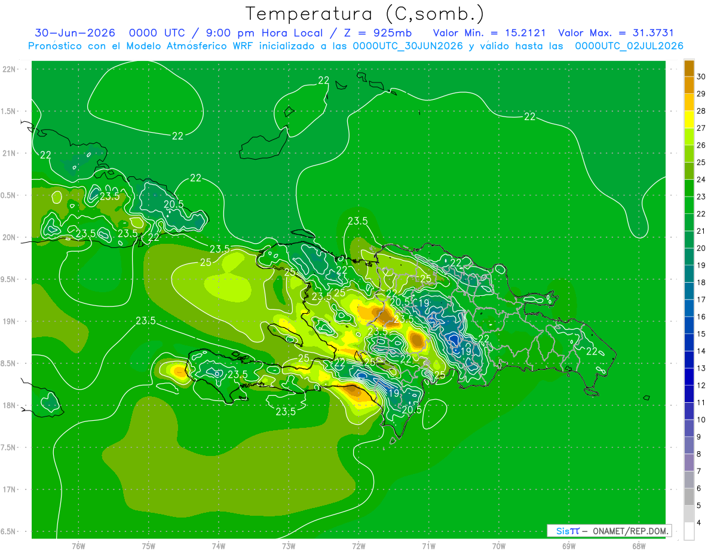This screenshot has width=717, height=554.
Task: Click the legend value "9" on the color bar
Action: pyautogui.click(x=700, y=437)
